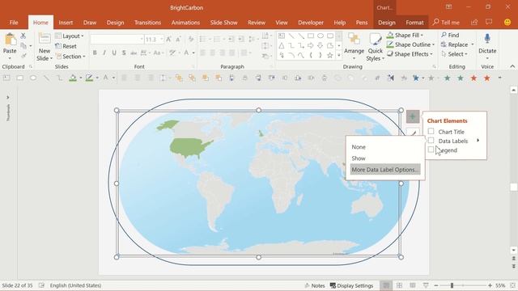Click the Find magnifier icon
The height and width of the screenshot is (291, 518).
(444, 35)
